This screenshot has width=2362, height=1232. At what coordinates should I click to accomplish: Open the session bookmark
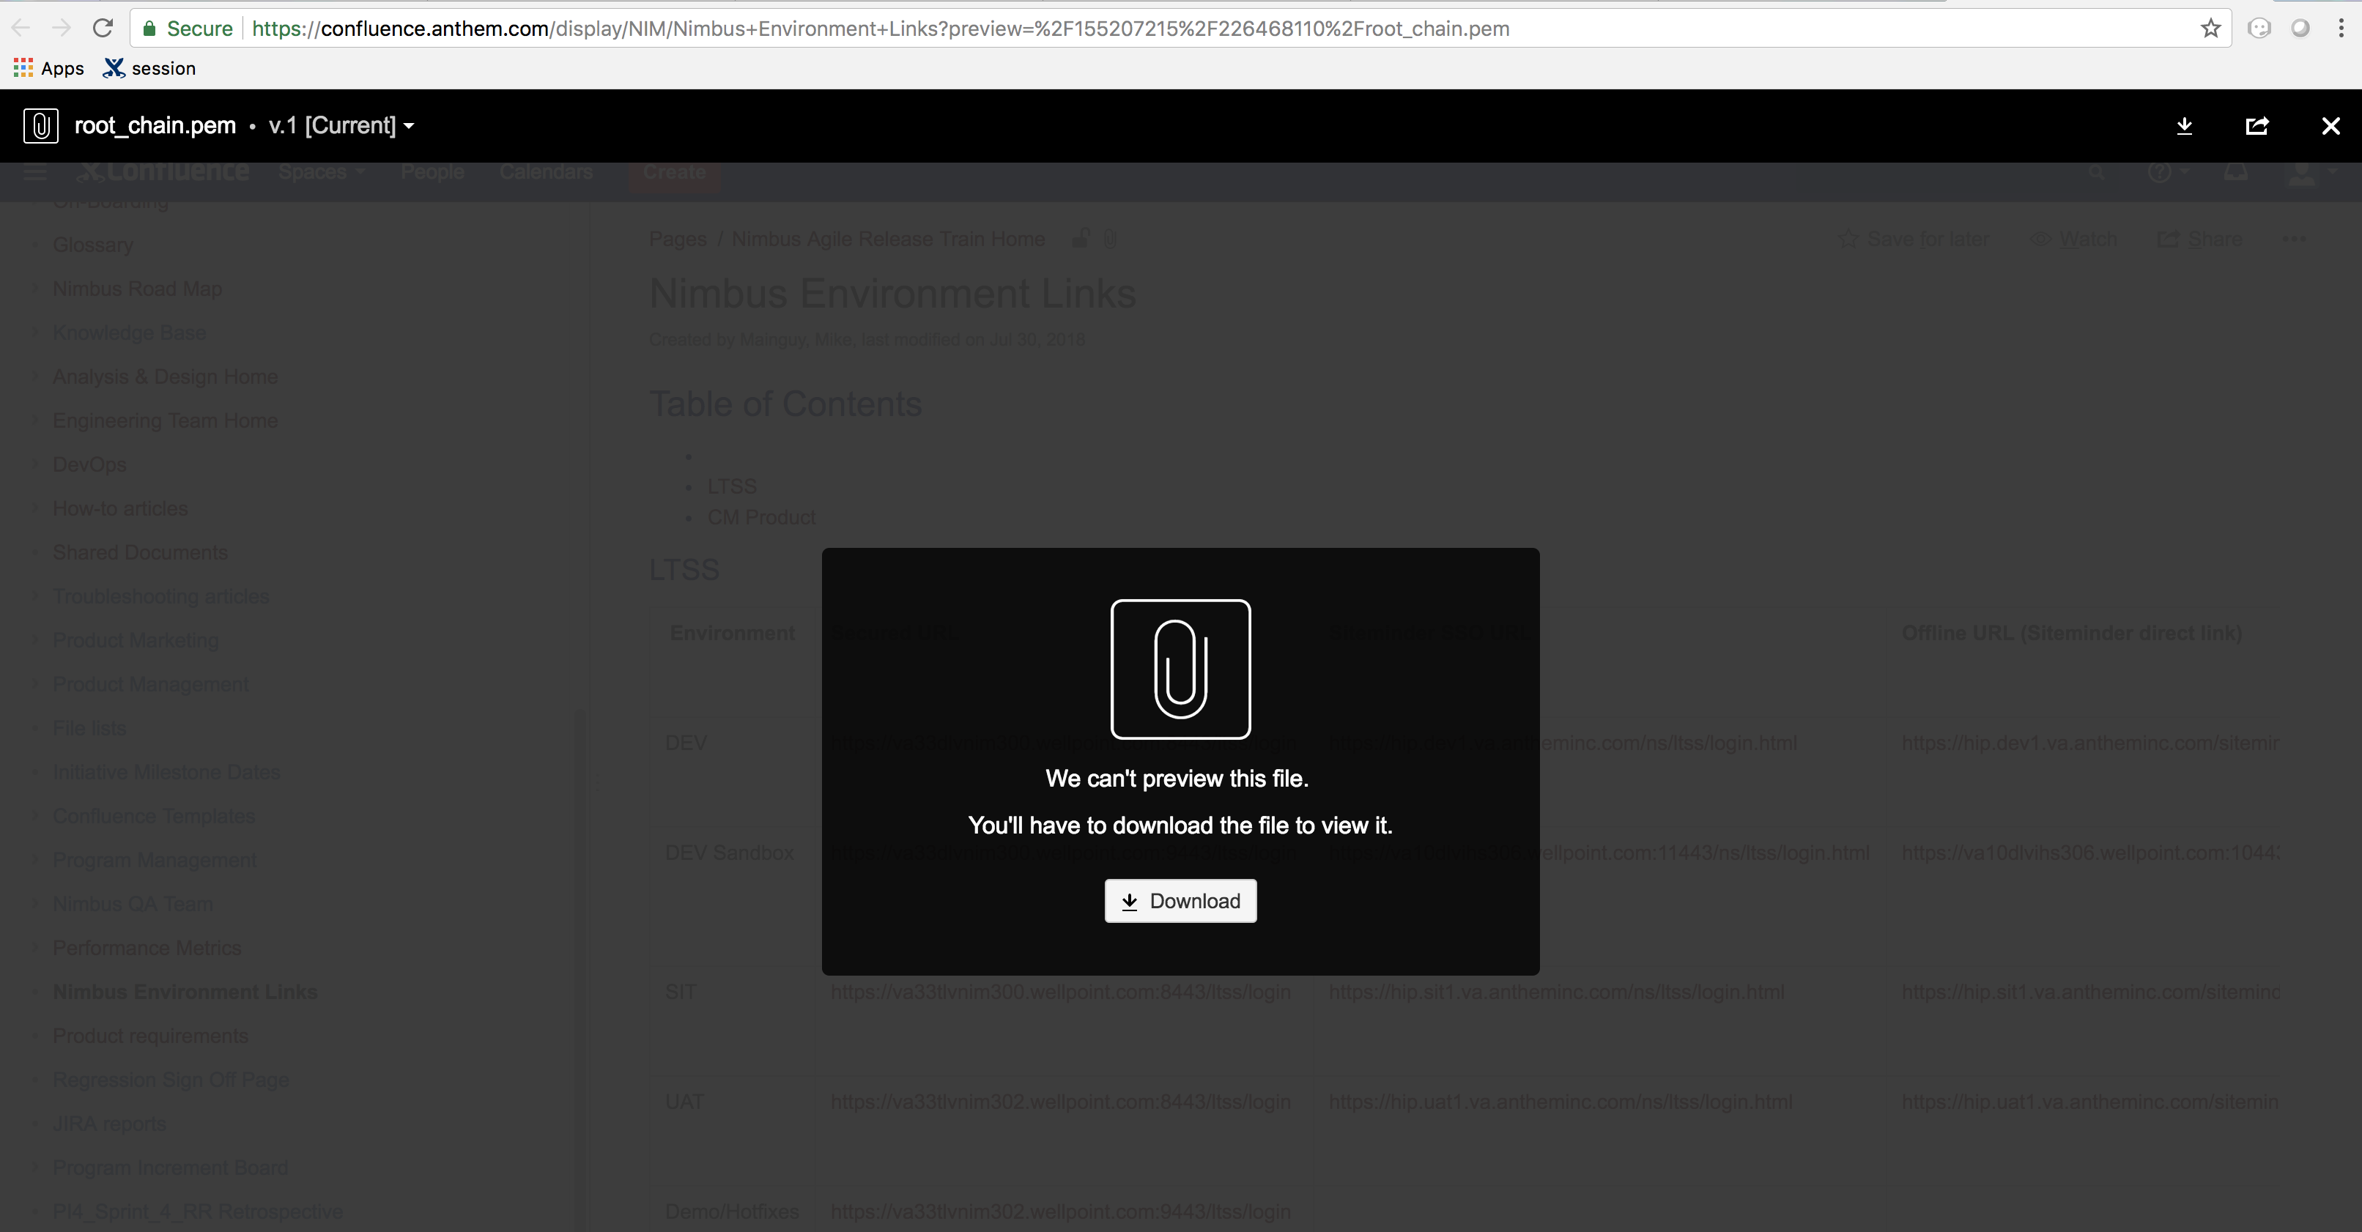click(x=149, y=68)
